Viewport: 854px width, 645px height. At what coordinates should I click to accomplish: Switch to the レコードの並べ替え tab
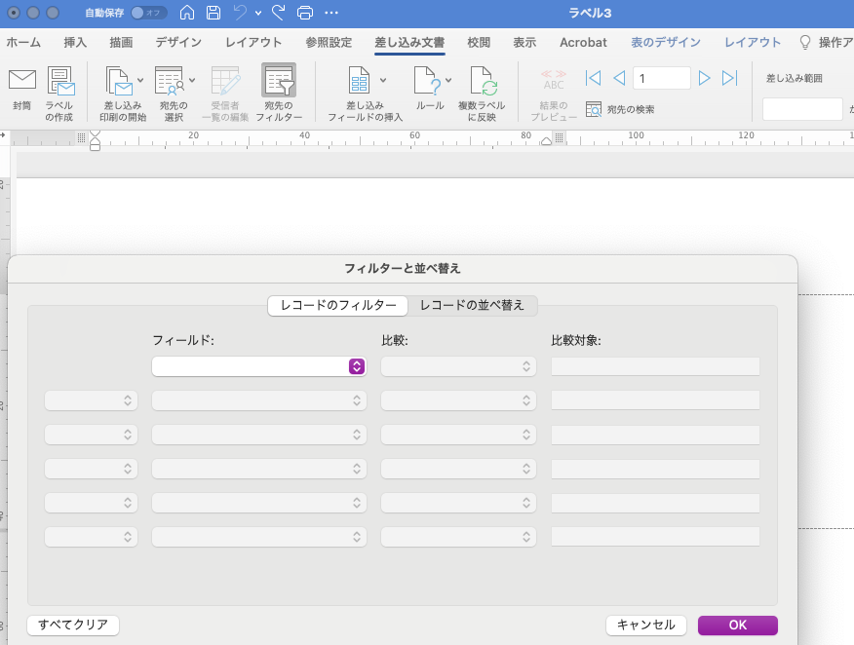pyautogui.click(x=475, y=305)
